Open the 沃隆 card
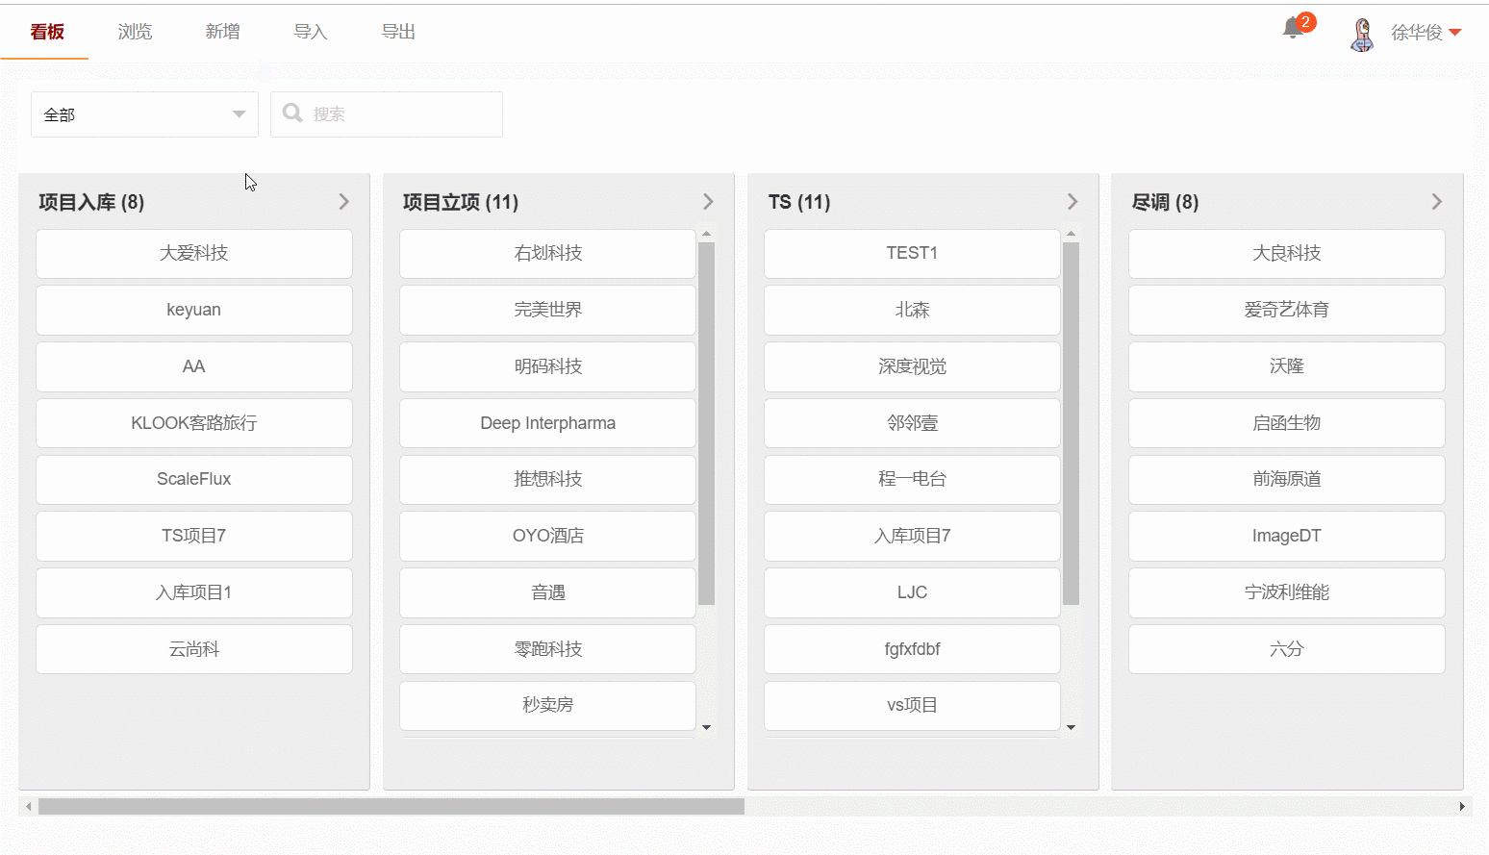This screenshot has width=1489, height=855. point(1287,366)
